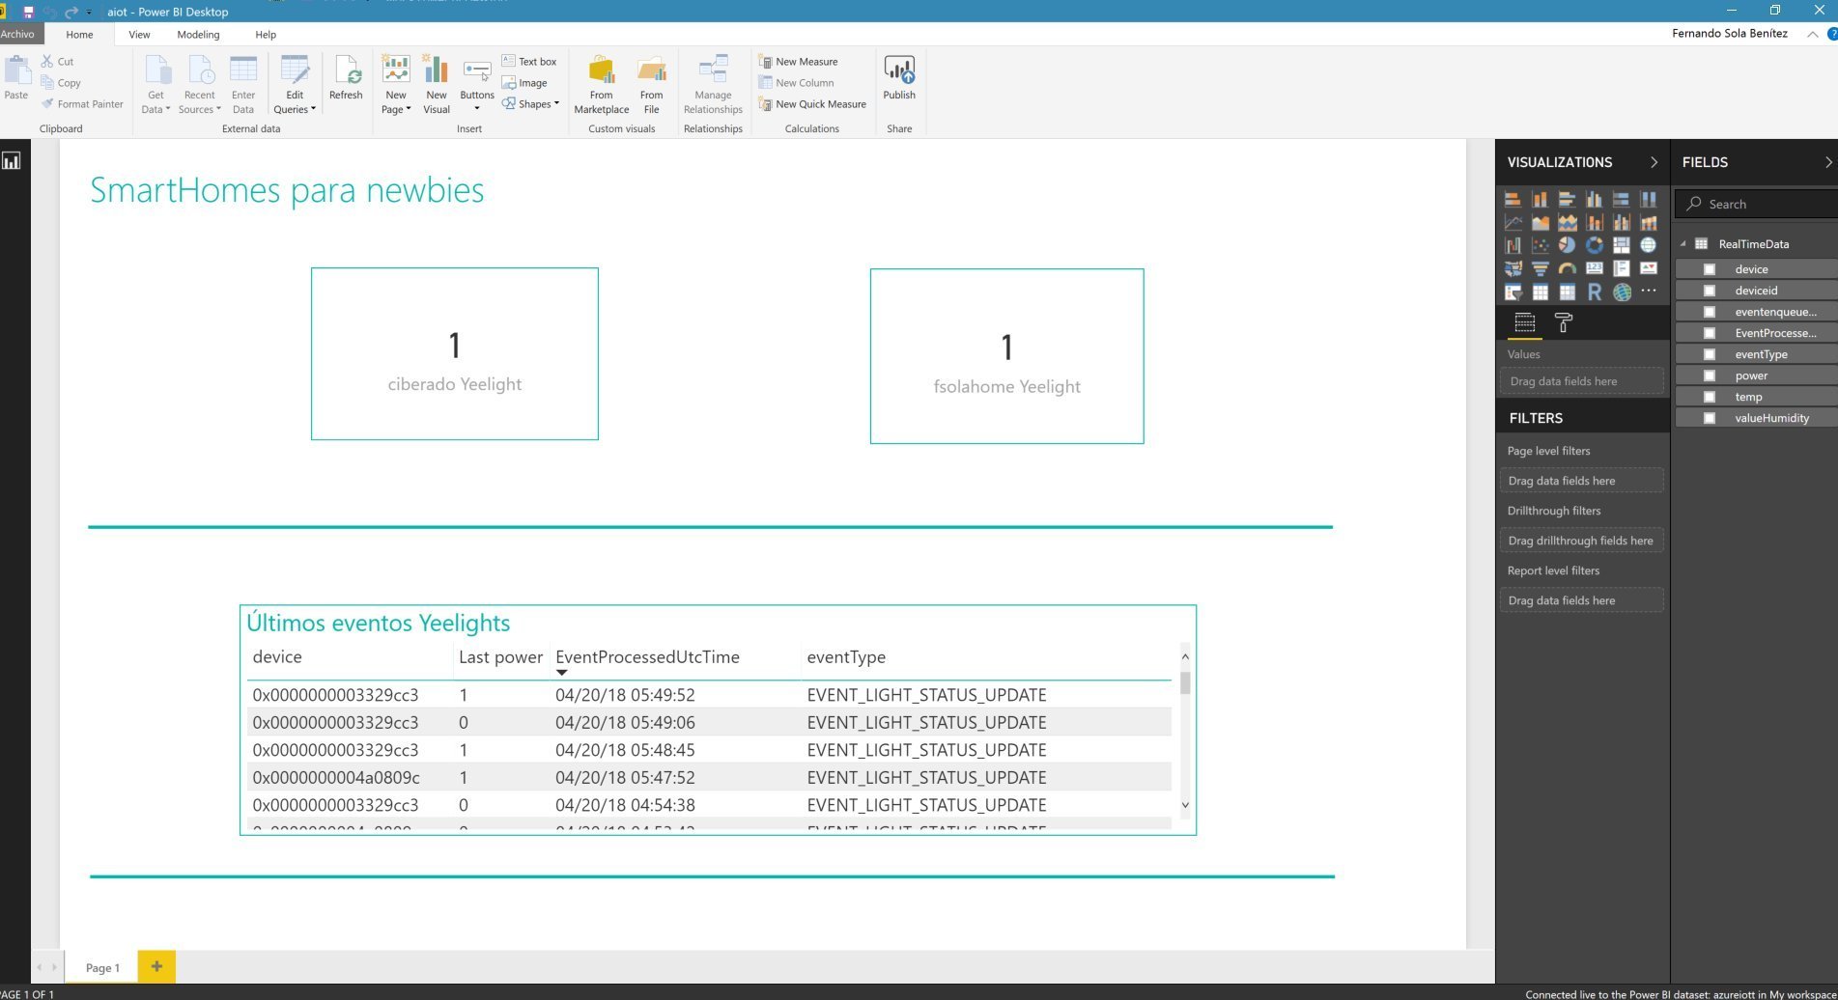Pick the Area chart visualization icon
Screen dimensions: 1838x1000
coord(1540,223)
